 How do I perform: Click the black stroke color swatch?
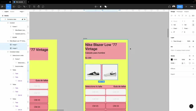click(x=172, y=60)
